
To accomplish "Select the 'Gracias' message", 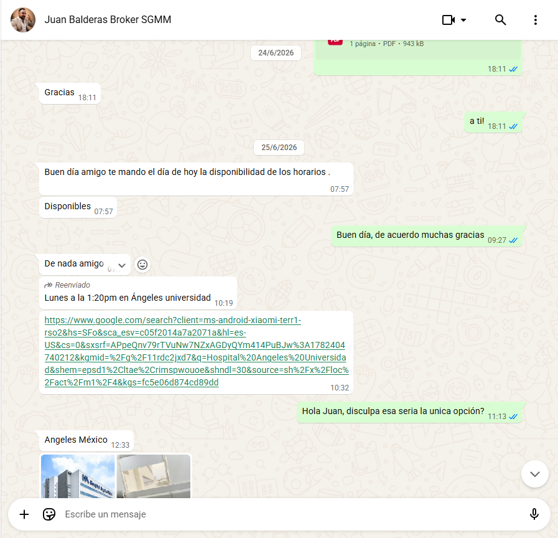I will [x=70, y=93].
